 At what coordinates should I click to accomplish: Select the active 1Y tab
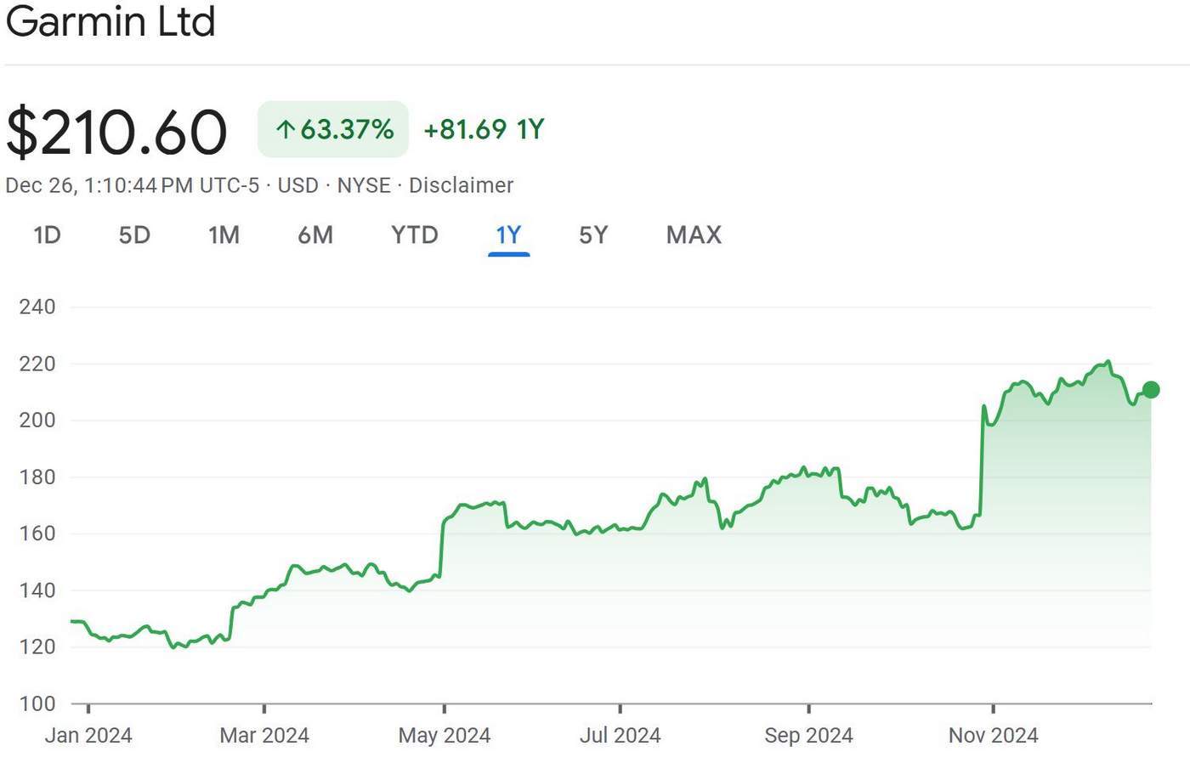click(508, 235)
